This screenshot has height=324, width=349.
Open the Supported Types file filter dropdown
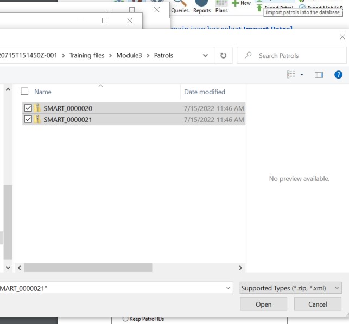tap(290, 288)
